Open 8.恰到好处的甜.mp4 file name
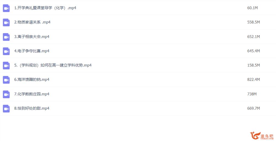276x141 pixels. (32, 108)
